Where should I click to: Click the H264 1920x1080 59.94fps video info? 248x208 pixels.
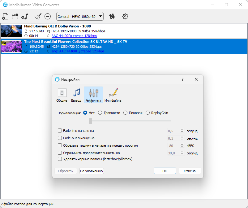[78, 31]
